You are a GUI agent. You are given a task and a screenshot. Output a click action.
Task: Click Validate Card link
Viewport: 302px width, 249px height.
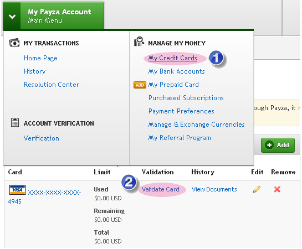point(161,189)
